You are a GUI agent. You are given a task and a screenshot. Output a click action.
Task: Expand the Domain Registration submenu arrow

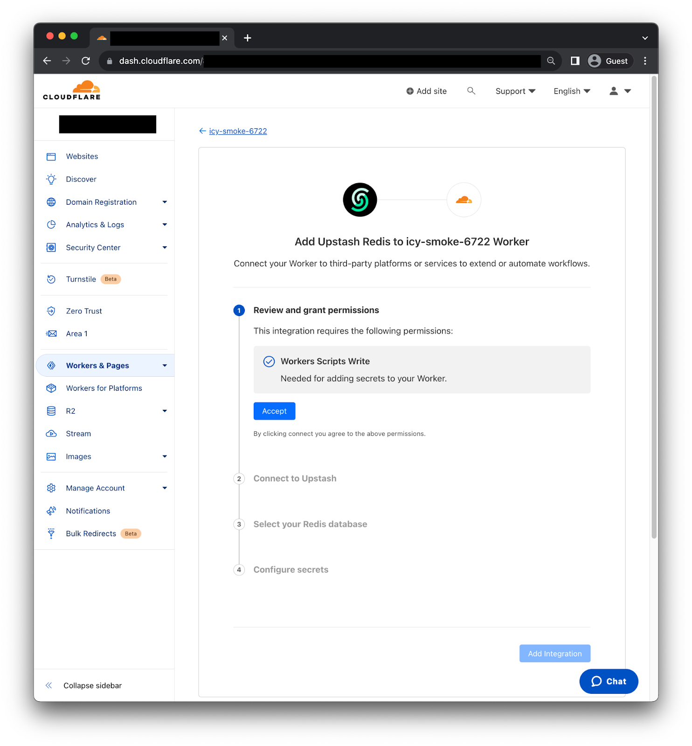point(165,202)
